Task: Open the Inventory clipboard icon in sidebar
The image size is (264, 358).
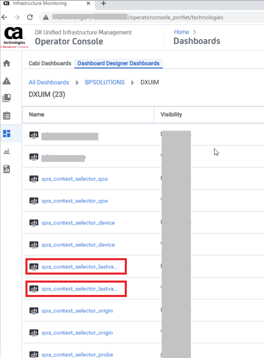Action: click(7, 116)
